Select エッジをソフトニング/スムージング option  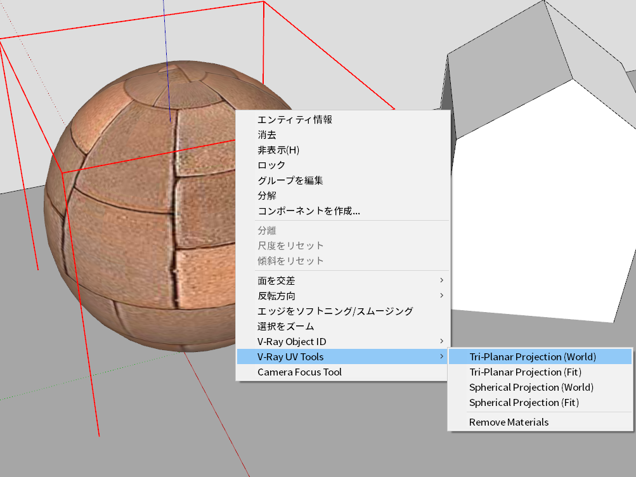(342, 311)
